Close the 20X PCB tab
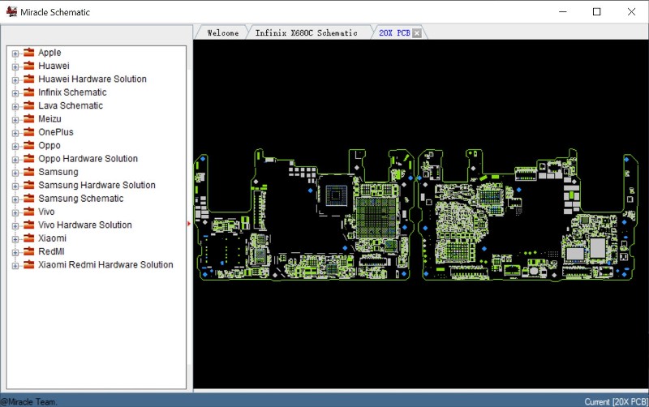This screenshot has height=407, width=649. point(417,33)
